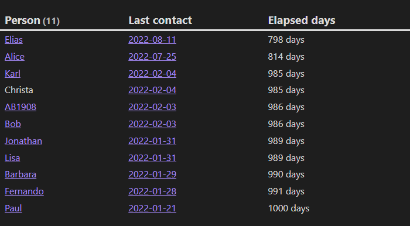Open the Bob person link
Image resolution: width=410 pixels, height=226 pixels.
[13, 124]
